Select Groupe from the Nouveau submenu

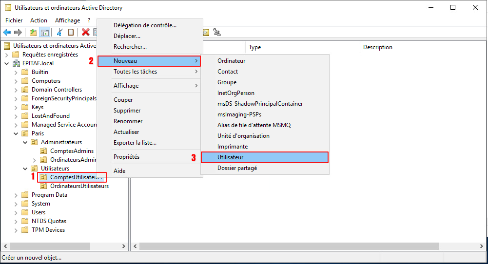(227, 82)
